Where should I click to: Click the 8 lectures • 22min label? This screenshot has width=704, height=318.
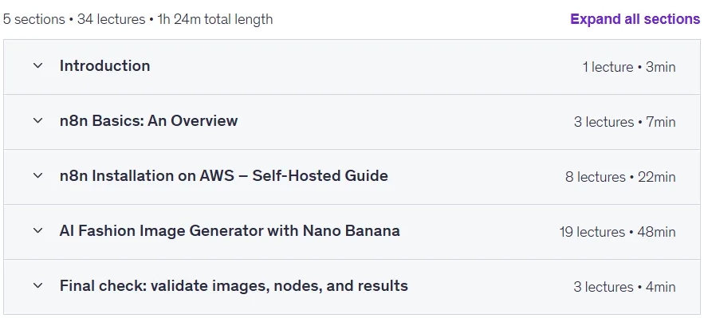click(620, 177)
